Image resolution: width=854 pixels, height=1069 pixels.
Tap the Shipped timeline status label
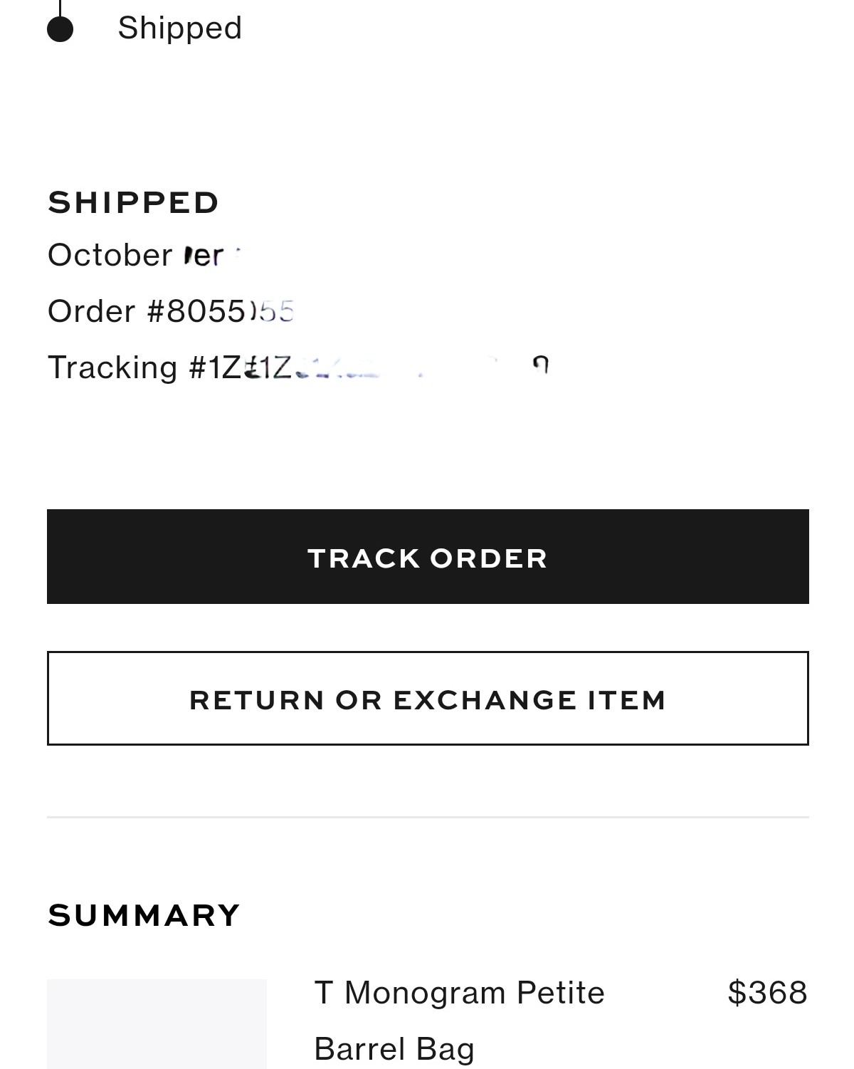[x=179, y=28]
